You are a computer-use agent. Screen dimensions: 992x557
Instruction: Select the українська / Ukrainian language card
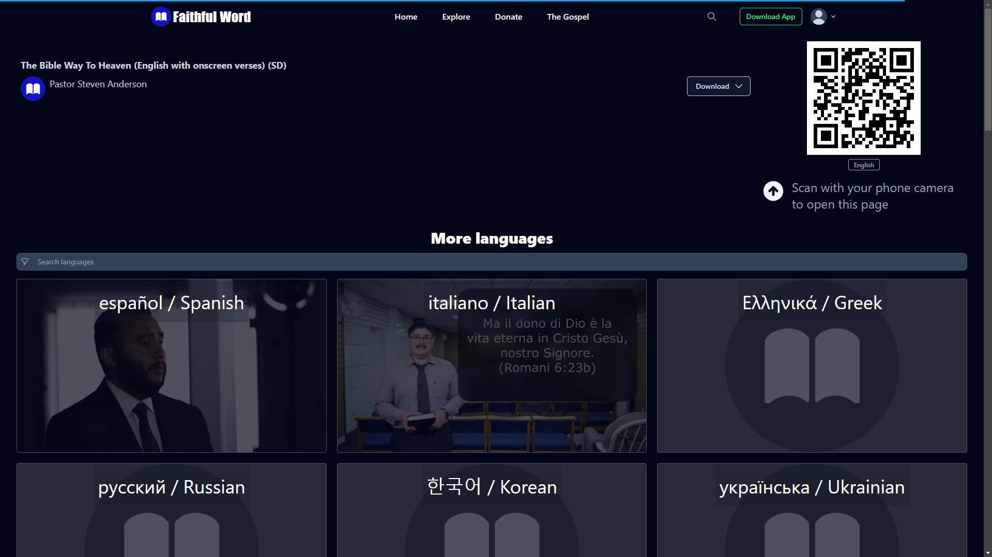tap(812, 510)
